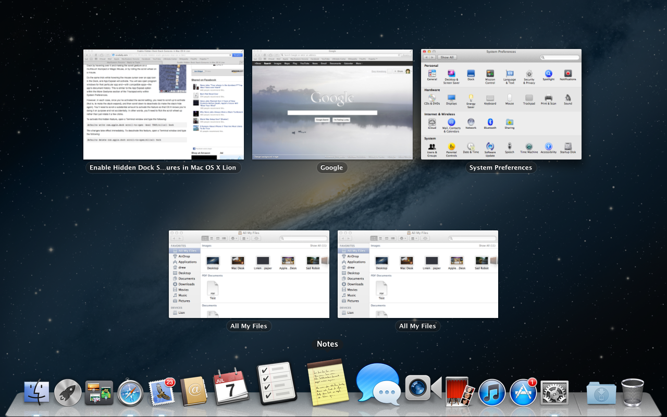Screen dimensions: 667x417
Task: Open the Trash in the Dock
Action: [x=633, y=392]
